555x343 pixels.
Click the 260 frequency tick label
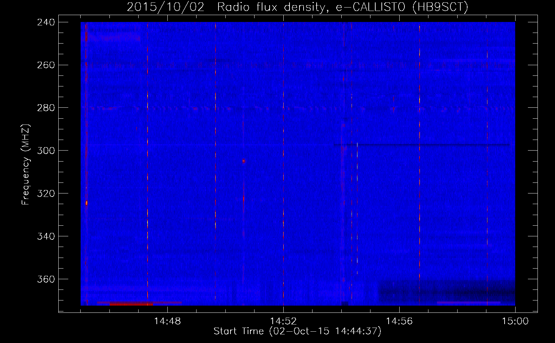46,65
